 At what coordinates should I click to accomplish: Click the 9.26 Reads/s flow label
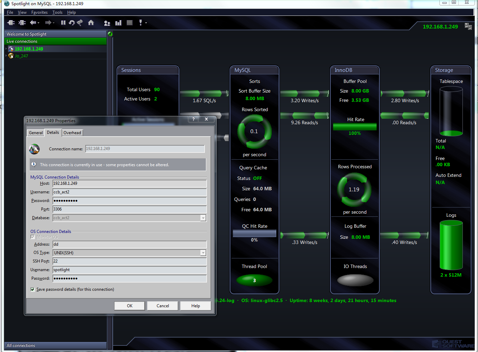click(x=305, y=122)
